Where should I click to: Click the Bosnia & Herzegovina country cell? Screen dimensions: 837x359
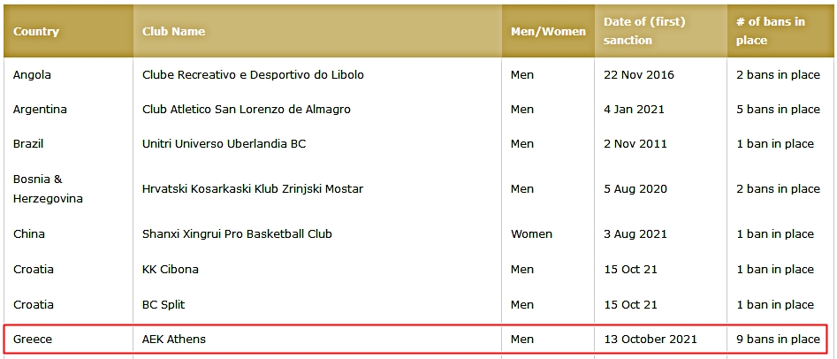48,188
